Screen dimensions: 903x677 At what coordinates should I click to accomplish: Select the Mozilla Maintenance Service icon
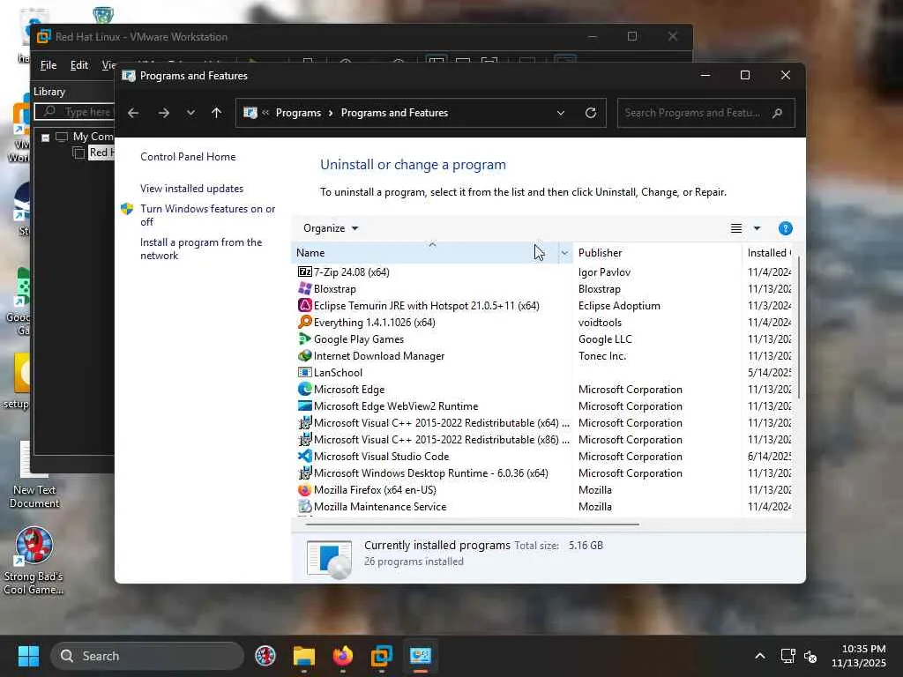(x=304, y=506)
